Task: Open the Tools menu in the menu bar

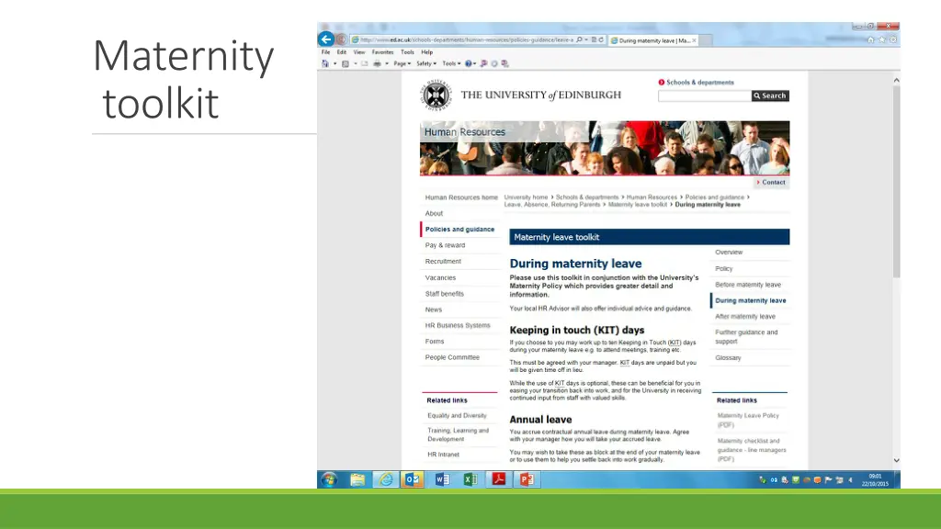Action: point(407,52)
